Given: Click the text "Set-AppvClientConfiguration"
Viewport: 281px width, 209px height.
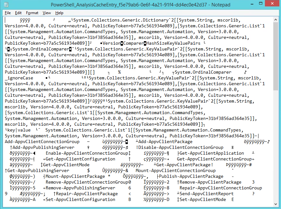Looking at the screenshot, I should pyautogui.click(x=80, y=199).
